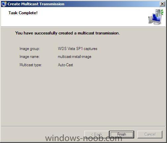Viewport: 167px width, 143px height.
Task: Click the Create Multicast Transmission title text
Action: (36, 4)
